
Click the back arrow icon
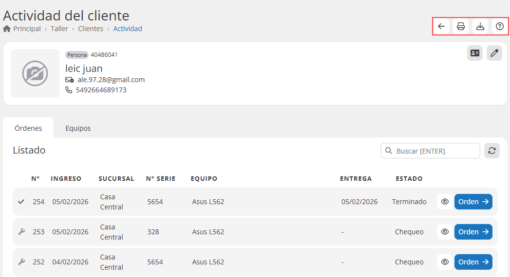pyautogui.click(x=441, y=27)
